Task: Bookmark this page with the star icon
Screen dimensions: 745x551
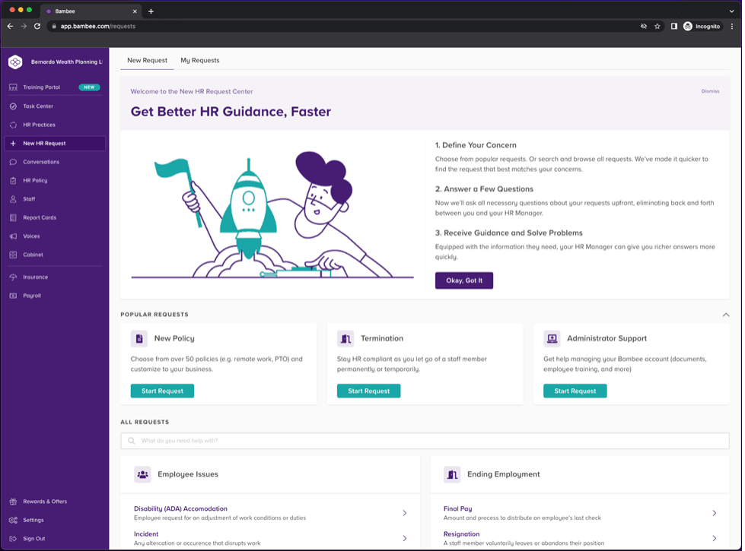Action: [x=657, y=27]
